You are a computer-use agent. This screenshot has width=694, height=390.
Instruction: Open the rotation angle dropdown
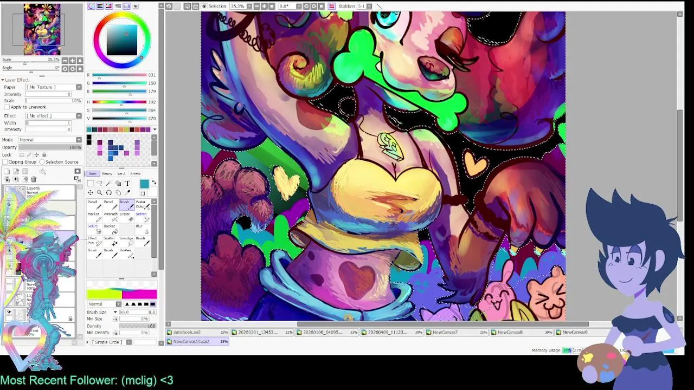[299, 6]
